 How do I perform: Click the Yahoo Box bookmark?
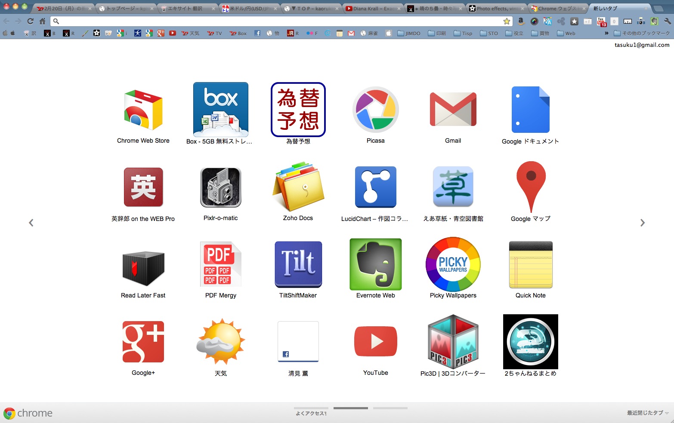point(238,33)
